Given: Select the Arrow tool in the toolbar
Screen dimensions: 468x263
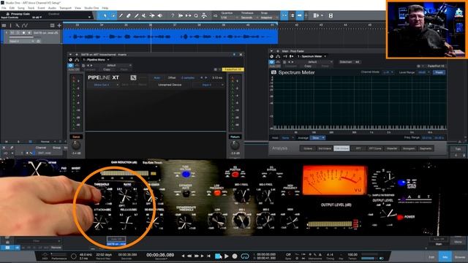Looking at the screenshot, I should point(105,15).
